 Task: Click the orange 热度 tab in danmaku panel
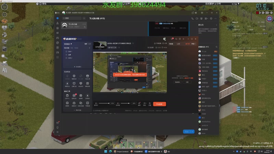point(187,44)
